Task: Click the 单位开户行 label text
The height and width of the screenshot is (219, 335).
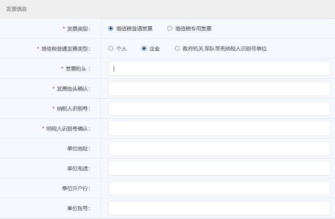Action: pos(76,188)
